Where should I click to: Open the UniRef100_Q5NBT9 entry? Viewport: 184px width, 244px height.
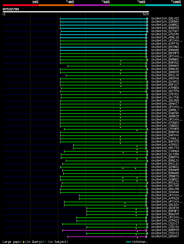pos(165,177)
